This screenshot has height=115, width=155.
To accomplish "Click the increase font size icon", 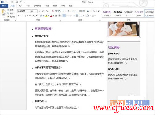I will tap(39, 11).
